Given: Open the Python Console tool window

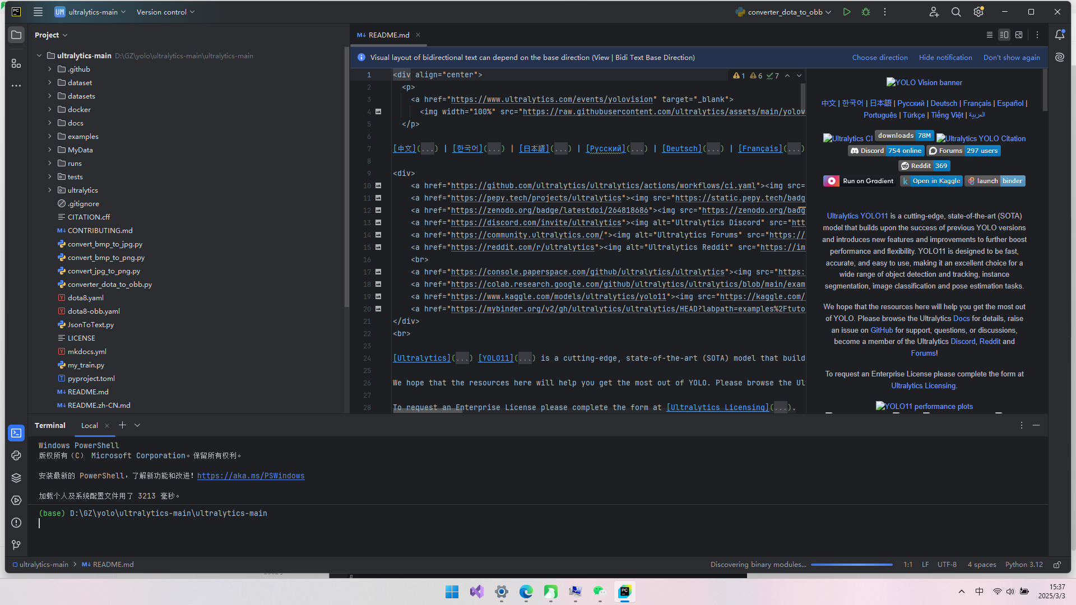Looking at the screenshot, I should pos(16,455).
